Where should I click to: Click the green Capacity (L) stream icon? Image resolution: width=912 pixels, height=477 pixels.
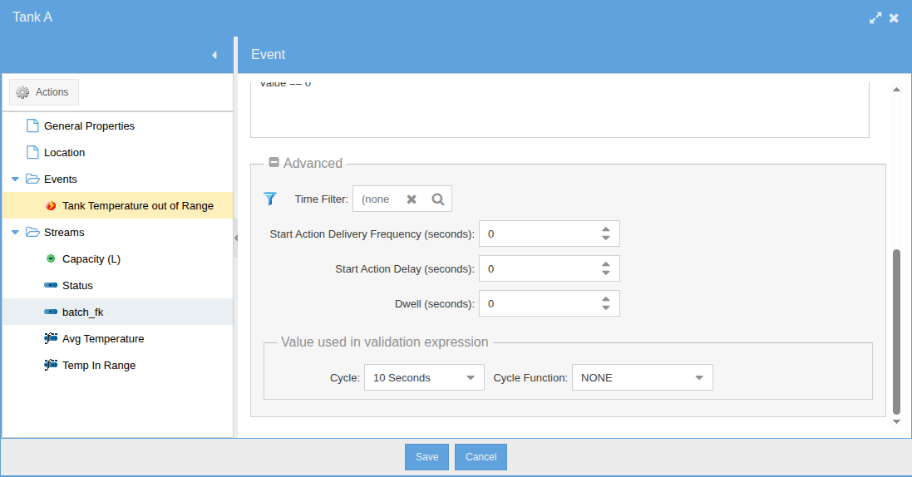coord(51,259)
